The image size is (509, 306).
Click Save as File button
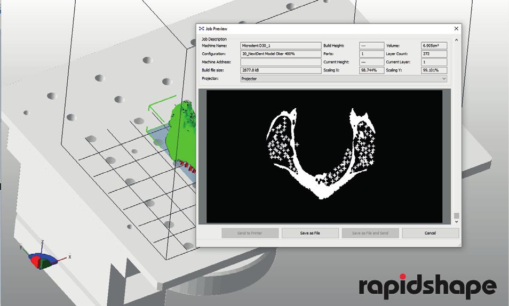[x=310, y=233]
